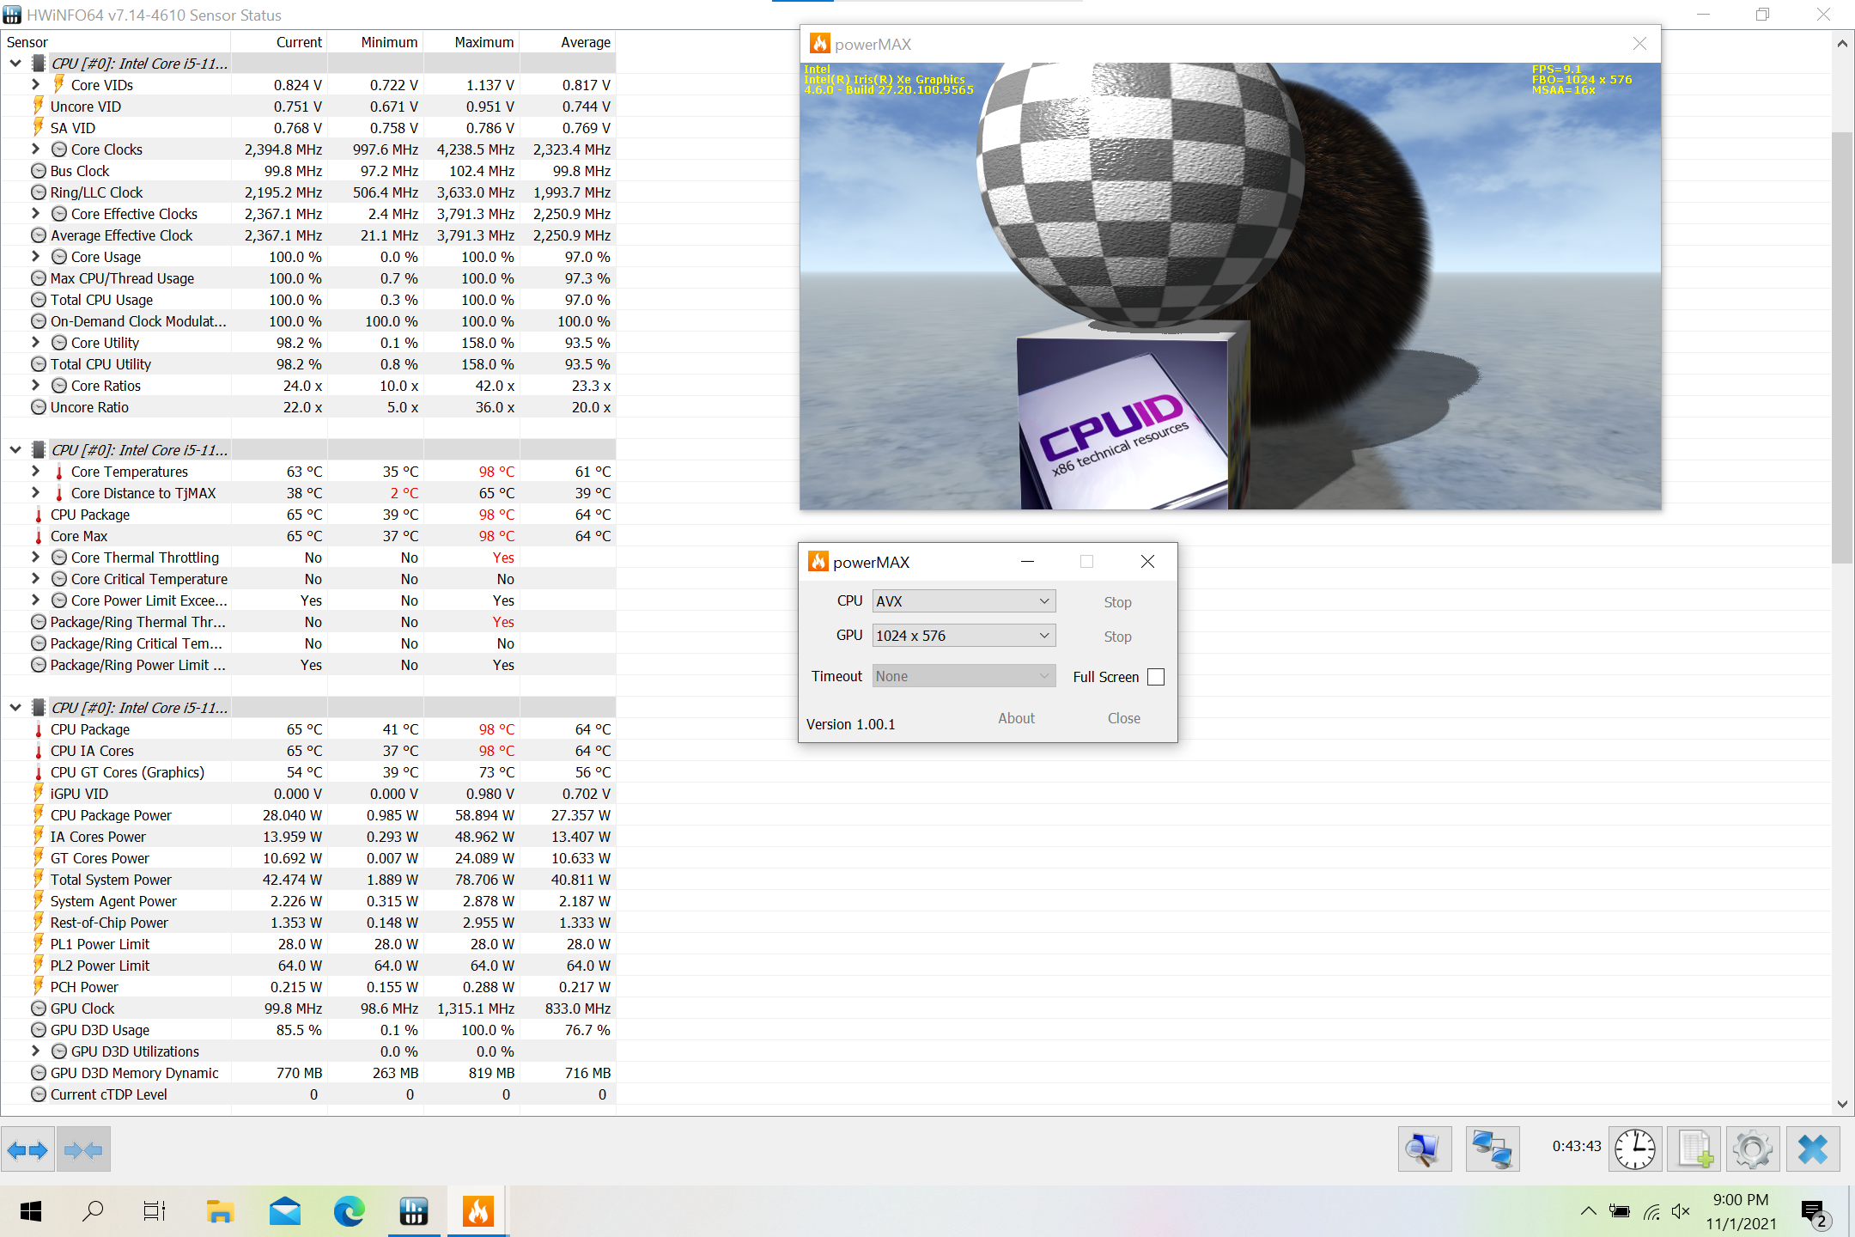This screenshot has width=1855, height=1237.
Task: Click the vertical scrollbar down arrow
Action: [x=1841, y=1104]
